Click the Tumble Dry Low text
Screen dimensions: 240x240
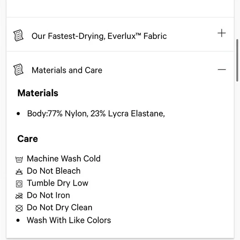58,183
